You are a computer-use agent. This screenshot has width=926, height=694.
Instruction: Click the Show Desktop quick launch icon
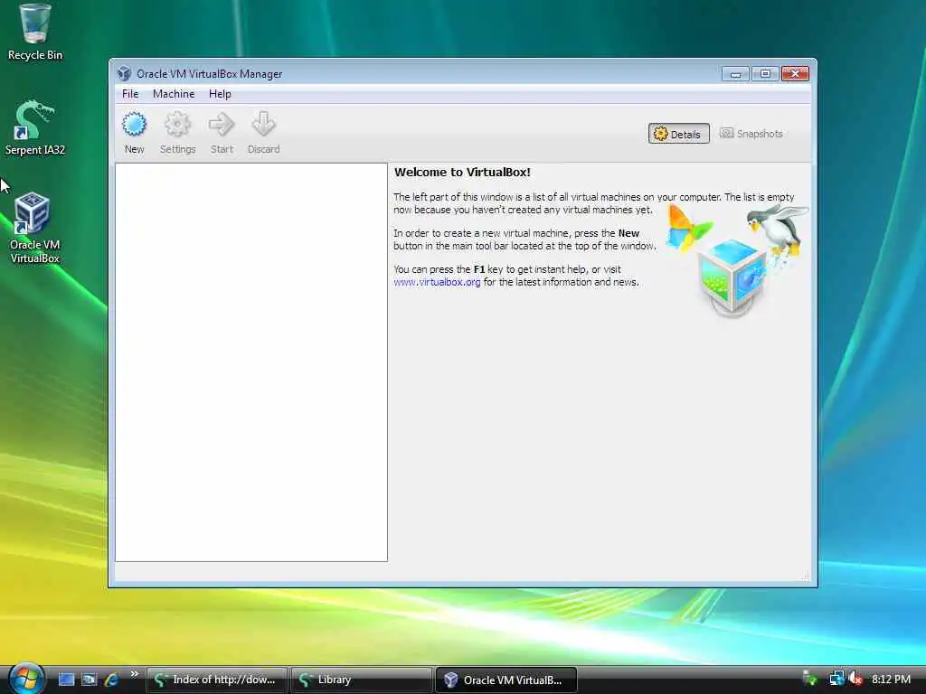coord(66,680)
